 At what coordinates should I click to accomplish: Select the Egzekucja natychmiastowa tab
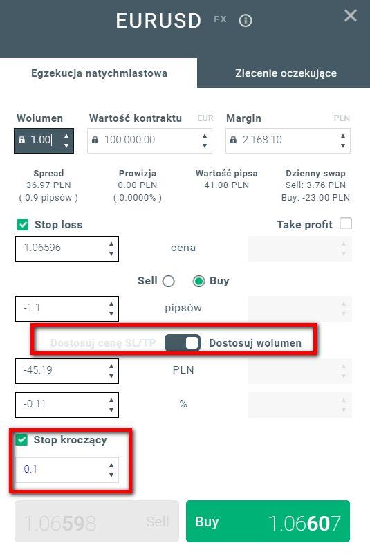click(99, 73)
